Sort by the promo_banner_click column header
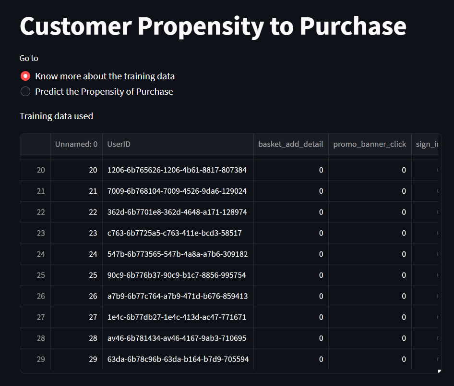 coord(370,144)
